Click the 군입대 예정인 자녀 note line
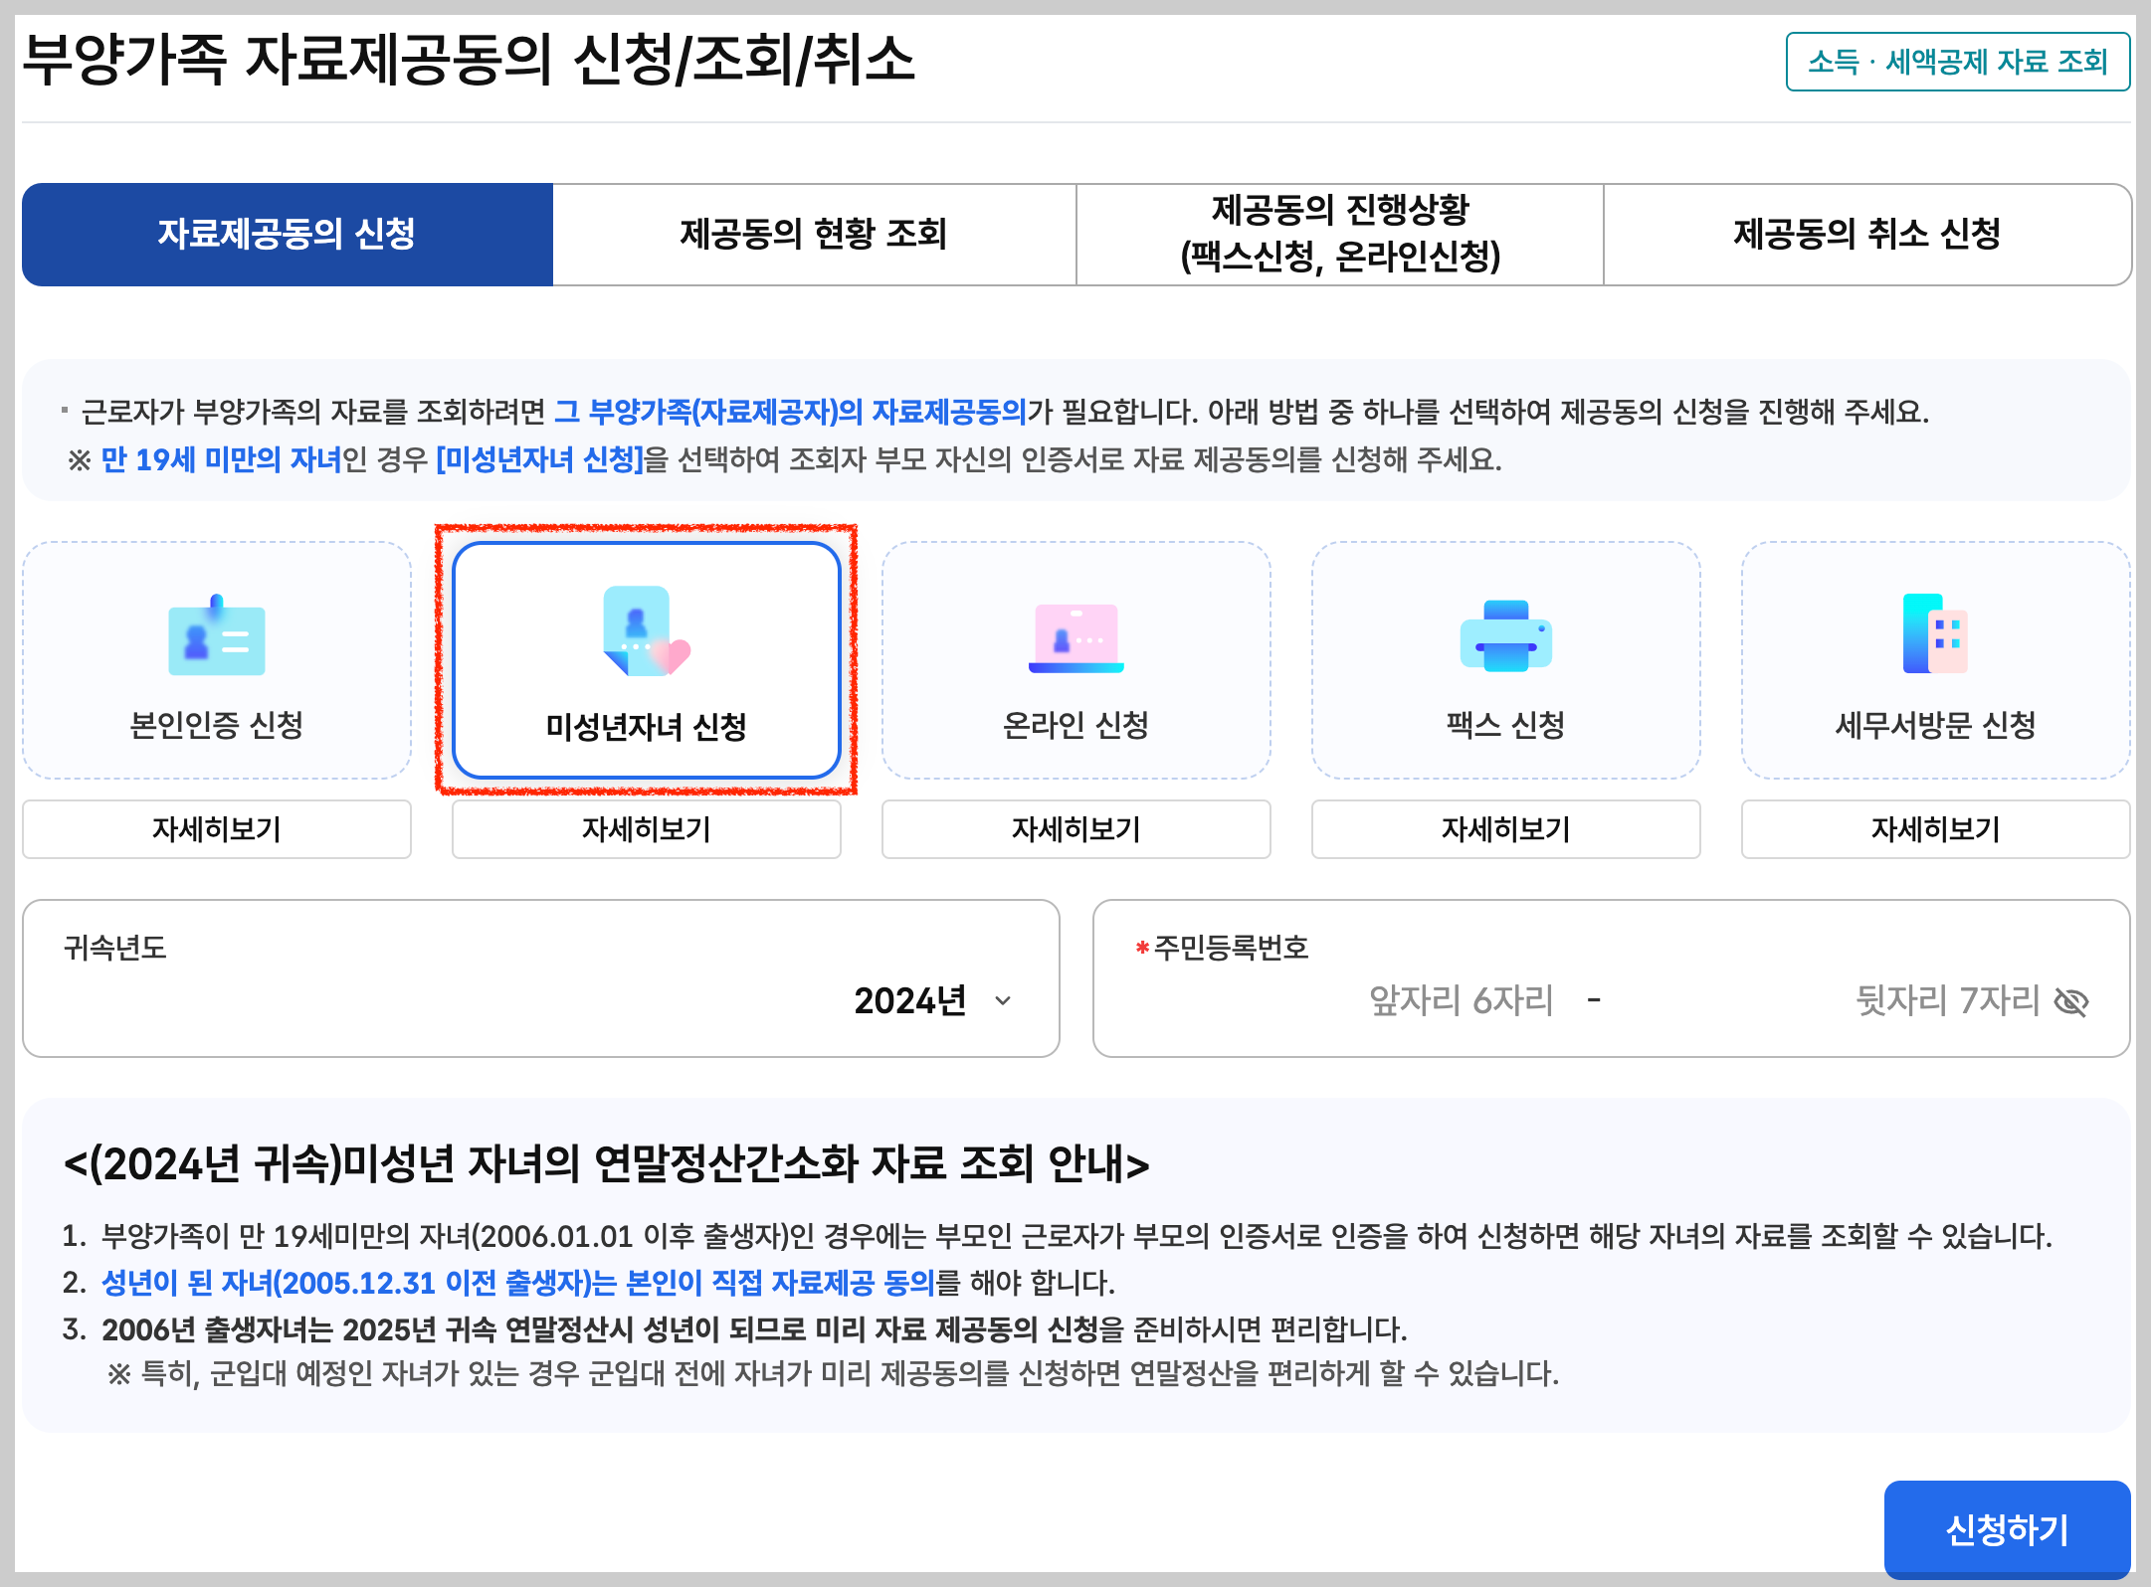Viewport: 2151px width, 1587px height. pyautogui.click(x=833, y=1374)
